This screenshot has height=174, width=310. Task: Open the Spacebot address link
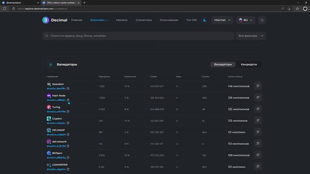click(56, 88)
